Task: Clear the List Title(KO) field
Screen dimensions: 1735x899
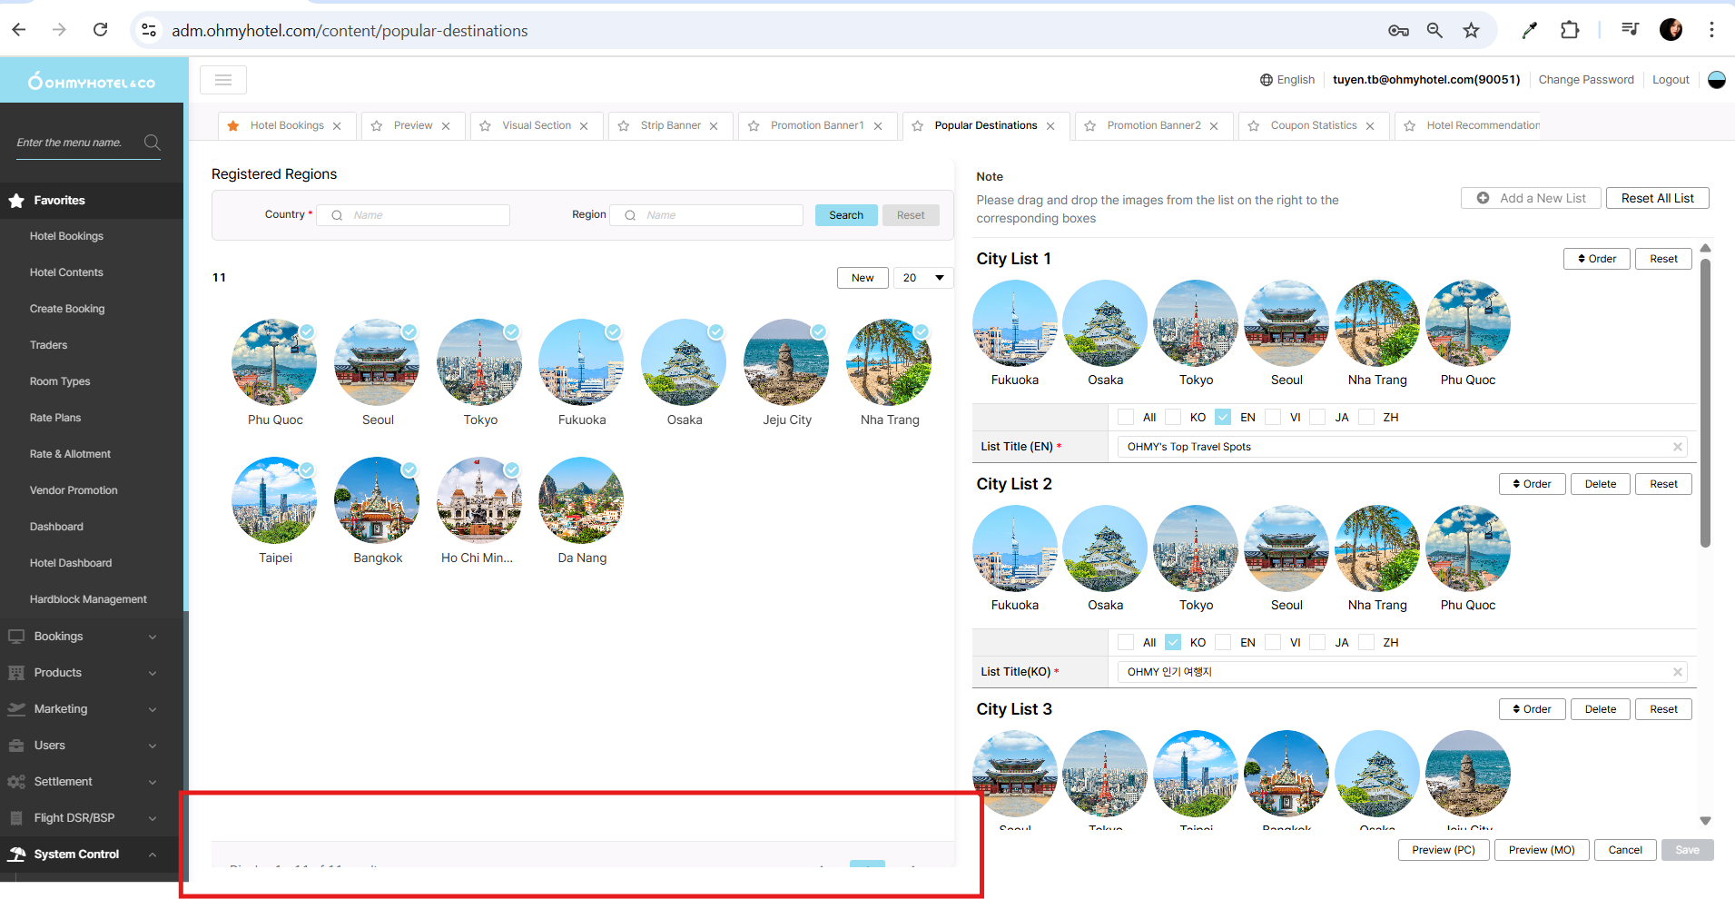Action: click(1678, 672)
